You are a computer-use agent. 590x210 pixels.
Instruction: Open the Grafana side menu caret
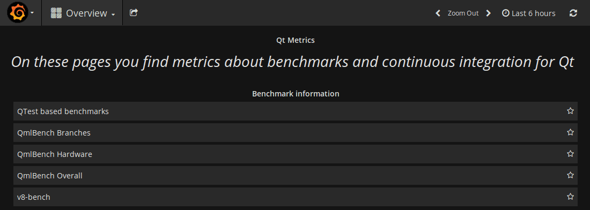pyautogui.click(x=32, y=13)
